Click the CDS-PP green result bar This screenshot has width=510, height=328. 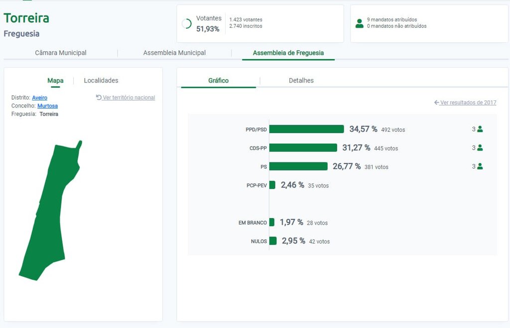(x=303, y=148)
